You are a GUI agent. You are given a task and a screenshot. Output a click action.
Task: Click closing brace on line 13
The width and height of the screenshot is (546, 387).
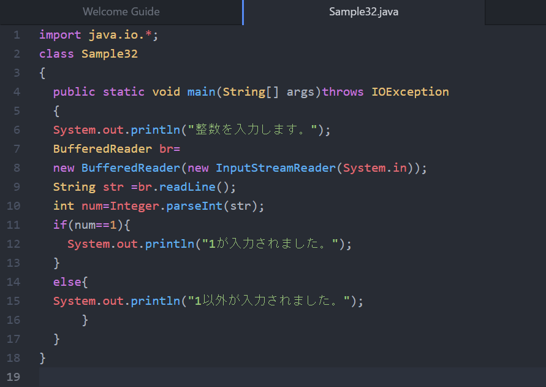[57, 263]
